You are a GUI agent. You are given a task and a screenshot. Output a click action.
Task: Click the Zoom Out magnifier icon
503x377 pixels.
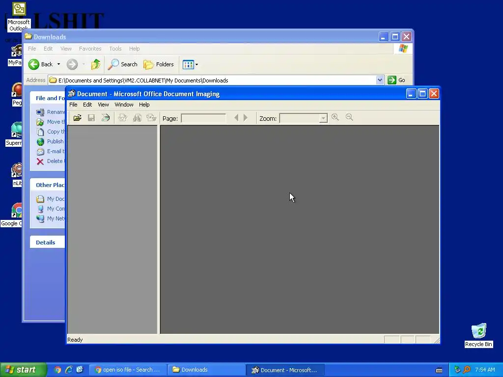(349, 117)
